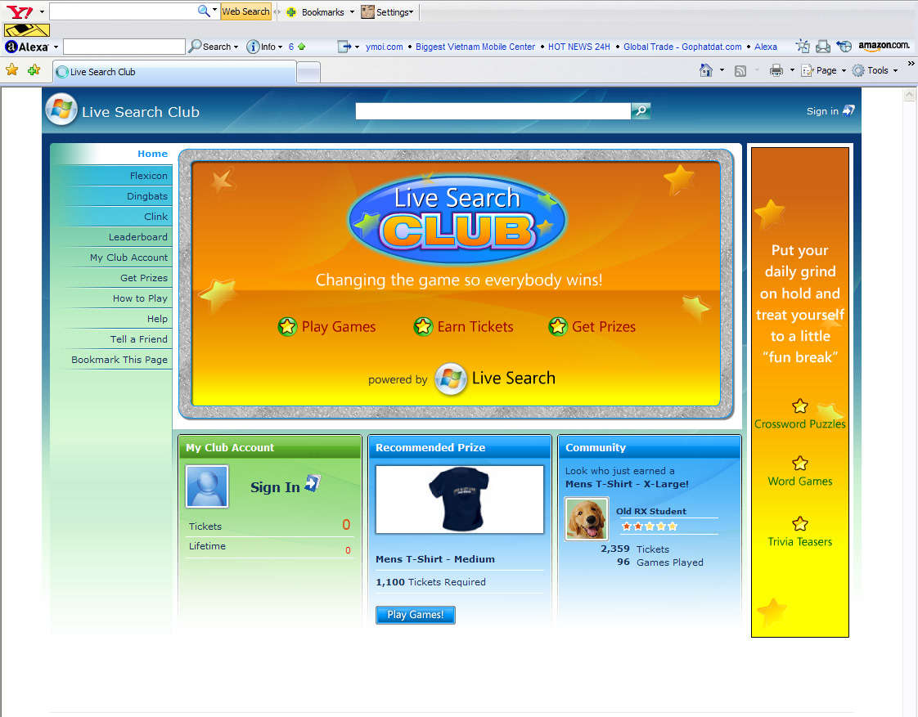This screenshot has width=918, height=717.
Task: Open the Bookmarks dropdown menu
Action: [352, 11]
